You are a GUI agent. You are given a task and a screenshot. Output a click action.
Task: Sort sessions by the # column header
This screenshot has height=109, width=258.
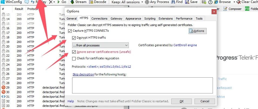pyautogui.click(x=3, y=9)
